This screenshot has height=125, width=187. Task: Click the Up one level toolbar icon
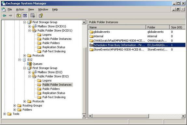pos(19,16)
